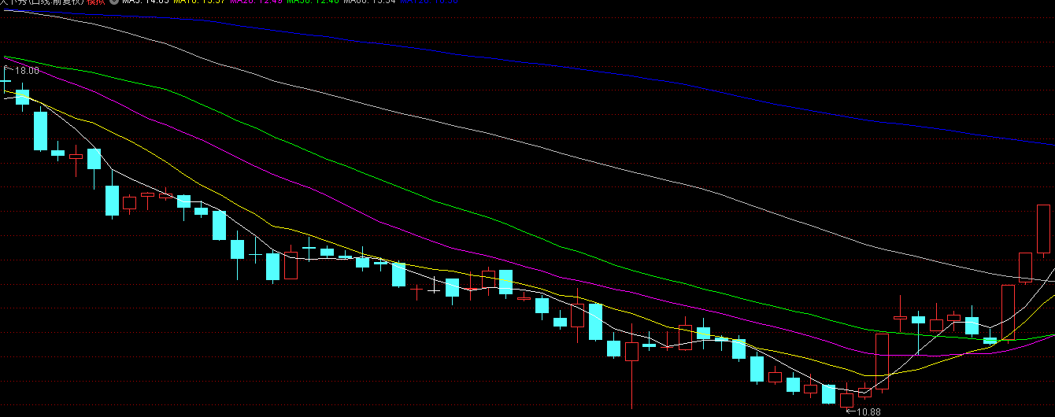Click the red label ending the chart title
The width and height of the screenshot is (1055, 417).
tap(97, 2)
